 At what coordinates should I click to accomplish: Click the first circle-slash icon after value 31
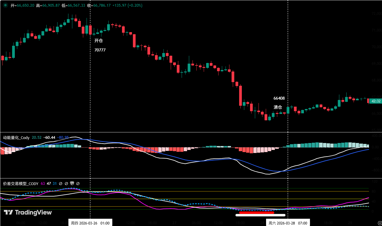click(60, 183)
